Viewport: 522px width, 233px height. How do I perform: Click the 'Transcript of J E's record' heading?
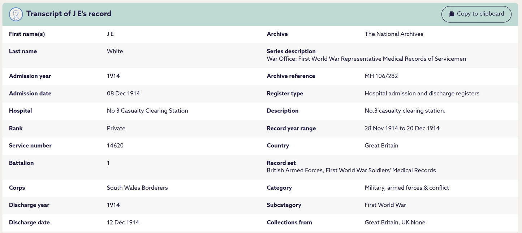click(69, 14)
